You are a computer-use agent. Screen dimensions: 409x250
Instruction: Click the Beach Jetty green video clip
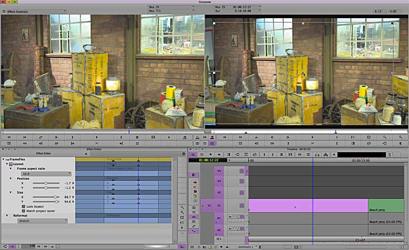tap(385, 205)
